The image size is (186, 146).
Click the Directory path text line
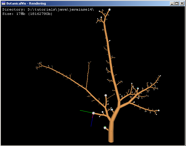coord(48,9)
